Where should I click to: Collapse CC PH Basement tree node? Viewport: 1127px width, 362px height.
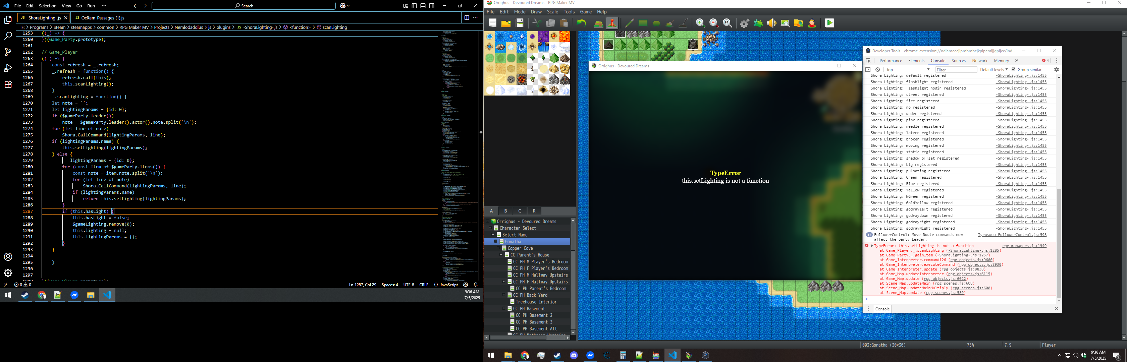[503, 309]
